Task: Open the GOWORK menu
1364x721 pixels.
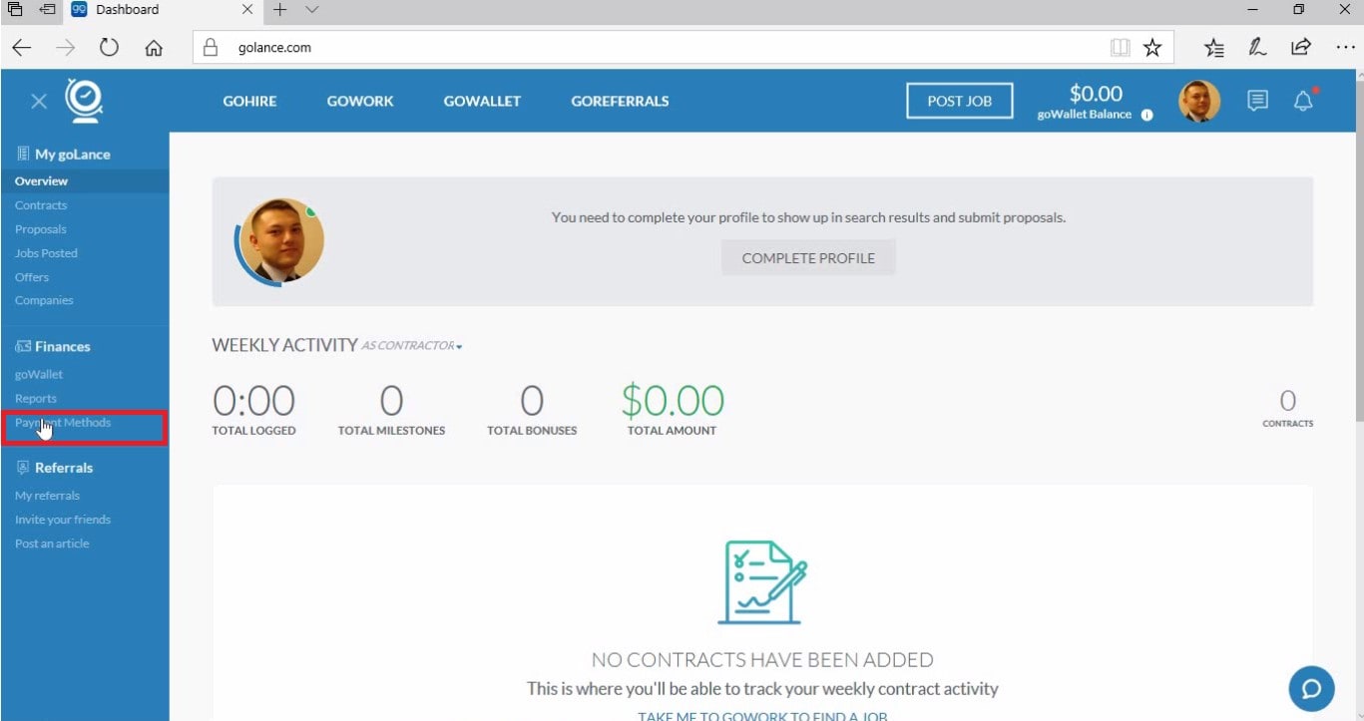Action: (360, 101)
